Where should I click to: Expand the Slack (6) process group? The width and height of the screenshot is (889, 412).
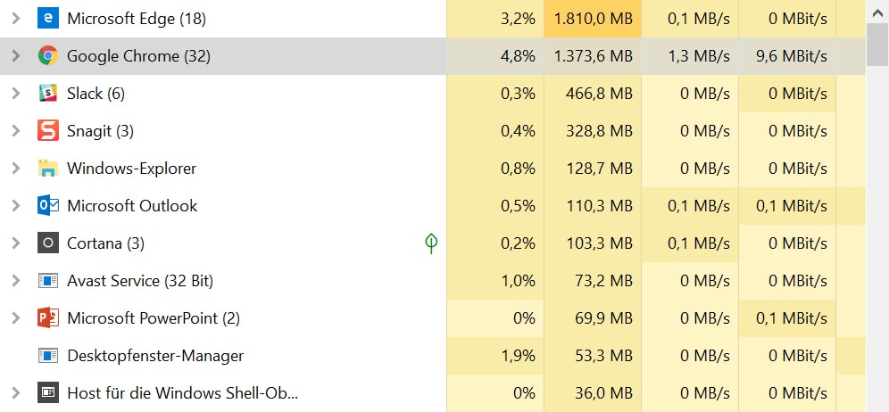(x=16, y=94)
